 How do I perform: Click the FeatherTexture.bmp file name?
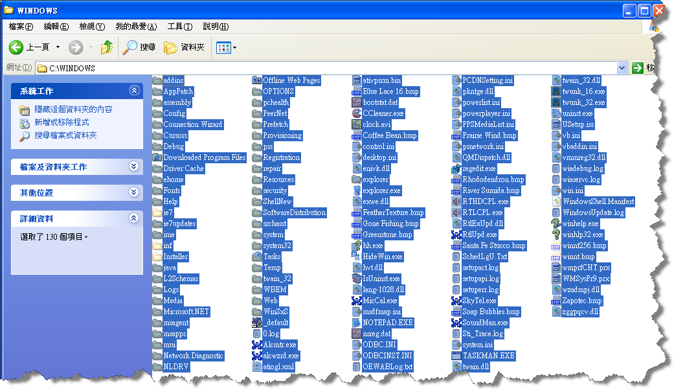click(x=394, y=212)
